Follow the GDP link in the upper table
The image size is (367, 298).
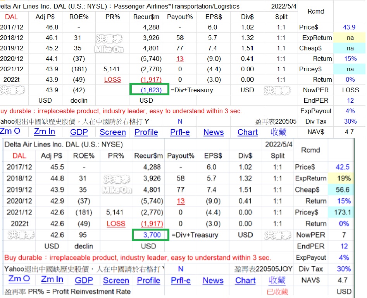[79, 132]
